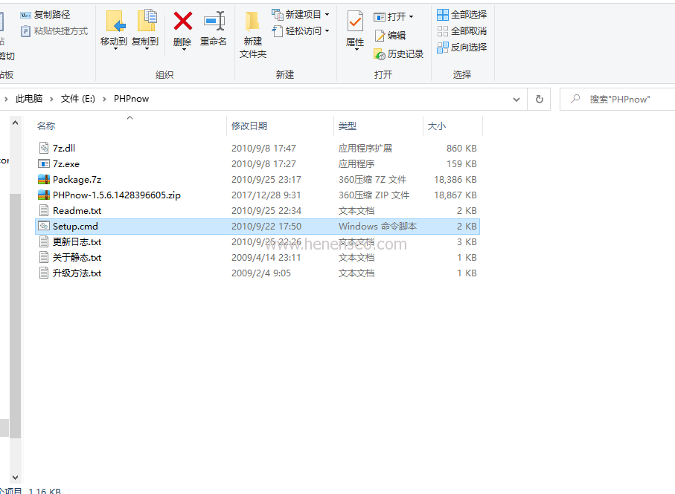The image size is (675, 494).
Task: Click the 18,386 KB size cell
Action: [455, 180]
